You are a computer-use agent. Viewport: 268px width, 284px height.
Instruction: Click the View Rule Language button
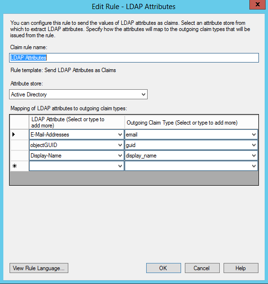[39, 268]
